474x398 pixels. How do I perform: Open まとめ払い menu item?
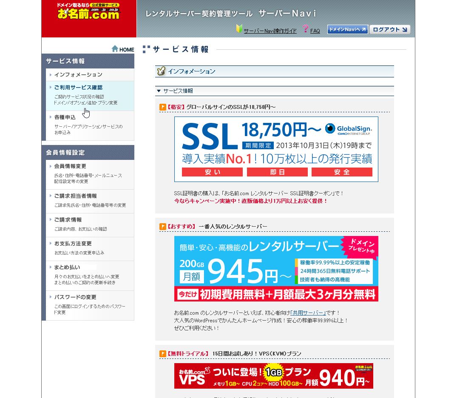(90, 276)
